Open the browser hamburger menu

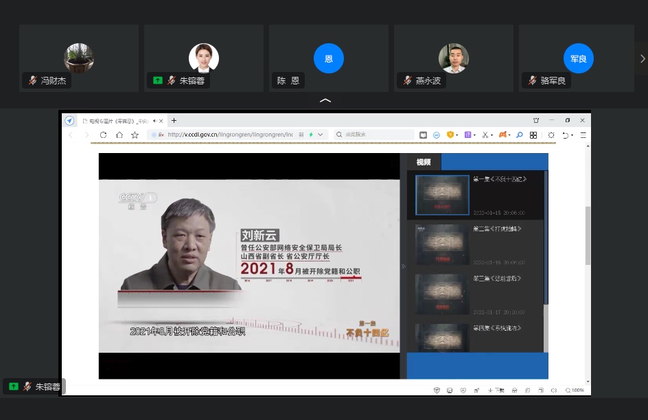point(583,135)
